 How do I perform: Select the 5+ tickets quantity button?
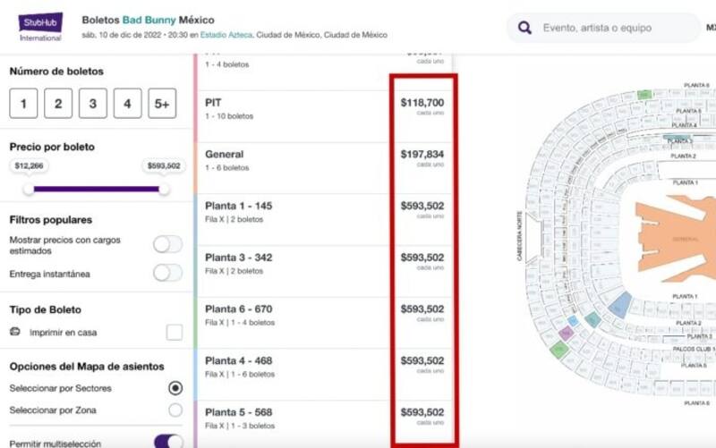pos(162,104)
